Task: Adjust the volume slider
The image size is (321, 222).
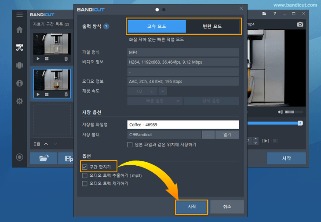Action: pos(294,112)
